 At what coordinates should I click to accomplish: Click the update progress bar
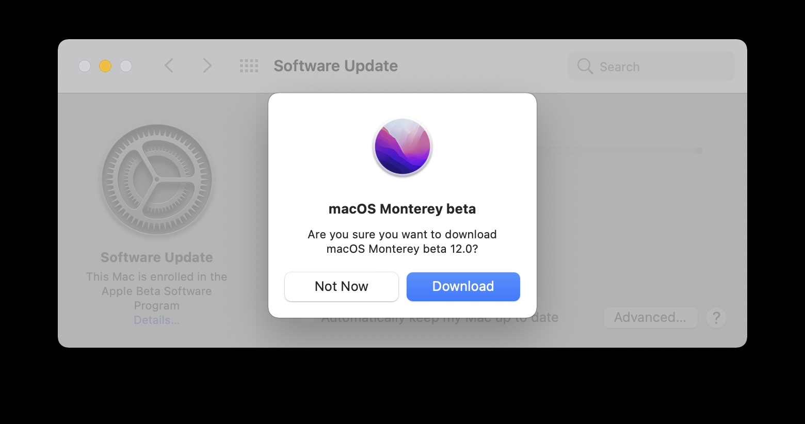[x=619, y=151]
